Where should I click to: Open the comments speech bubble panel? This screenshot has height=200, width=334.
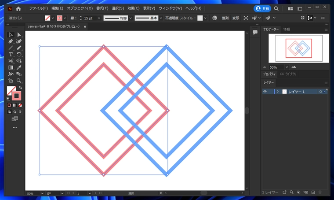255,33
